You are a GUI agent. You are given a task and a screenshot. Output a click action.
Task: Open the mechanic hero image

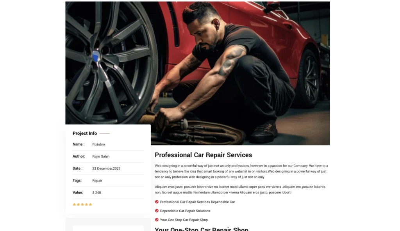[198, 73]
